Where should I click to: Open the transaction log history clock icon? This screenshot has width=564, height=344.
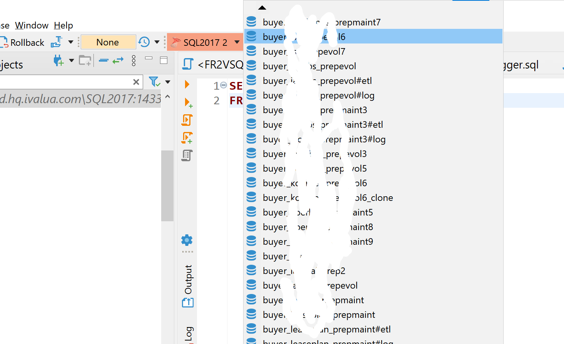pos(144,42)
